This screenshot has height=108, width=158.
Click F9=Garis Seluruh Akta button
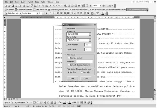79,9
